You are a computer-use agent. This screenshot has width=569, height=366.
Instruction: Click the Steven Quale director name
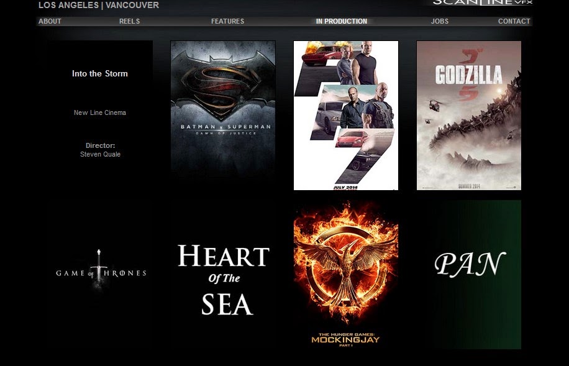point(100,154)
